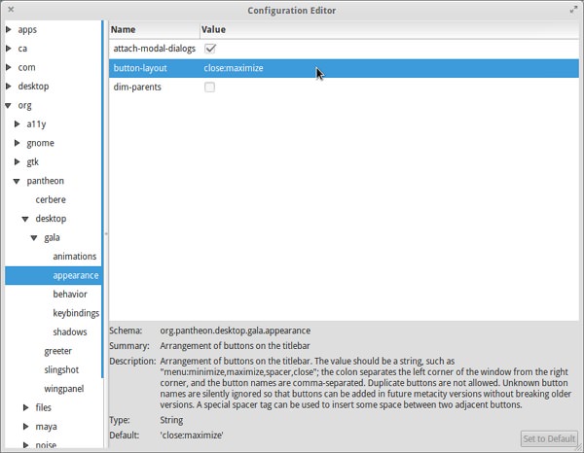Click the files tree label
This screenshot has width=584, height=453.
43,407
